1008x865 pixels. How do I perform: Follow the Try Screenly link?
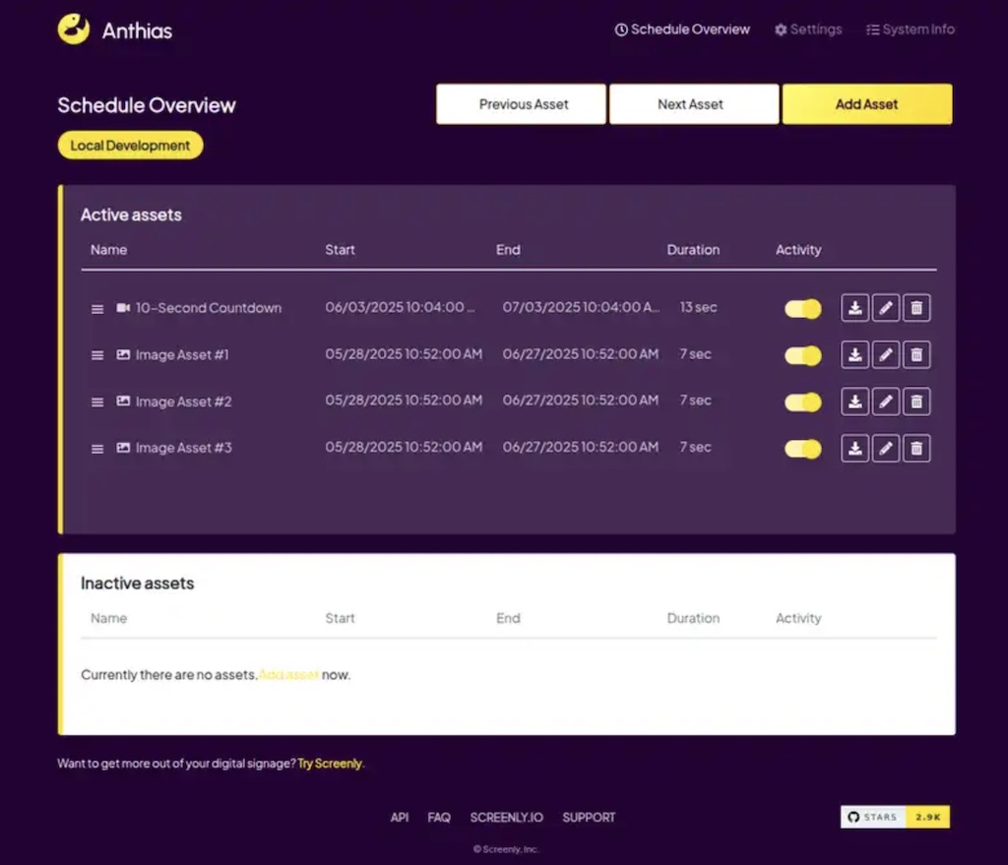(330, 764)
